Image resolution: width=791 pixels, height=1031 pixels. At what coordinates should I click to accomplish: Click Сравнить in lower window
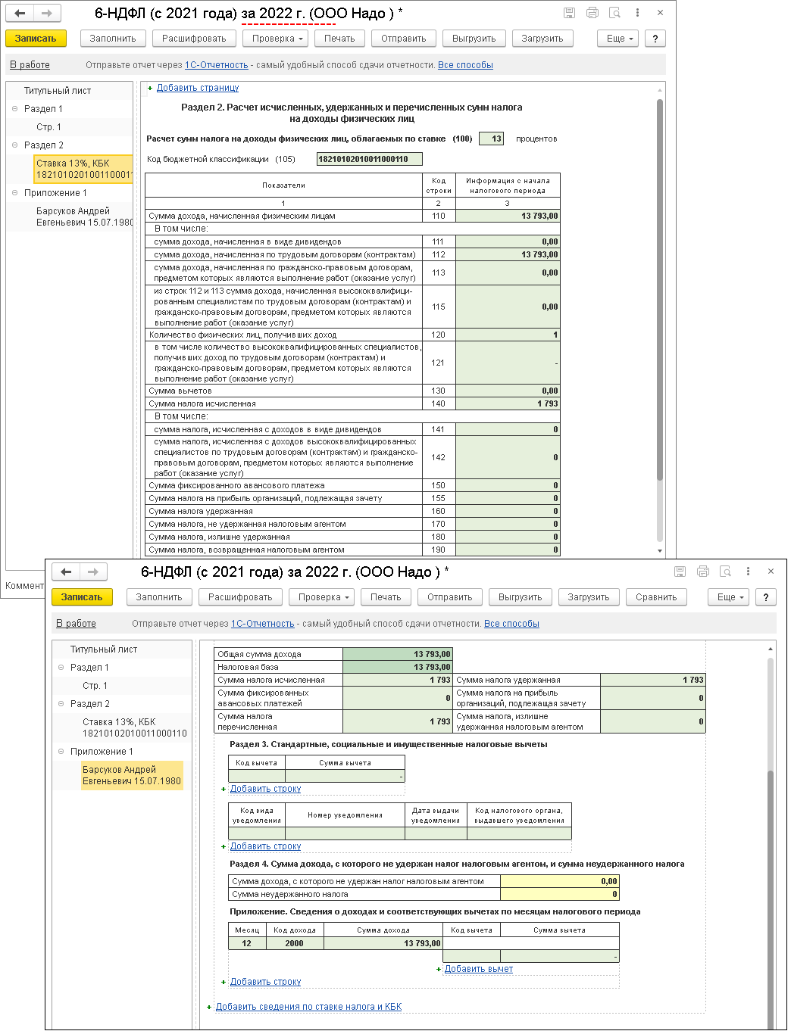click(656, 597)
